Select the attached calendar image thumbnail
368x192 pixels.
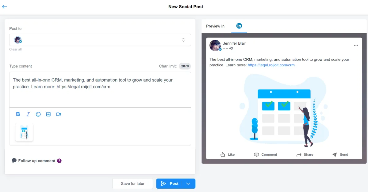[24, 132]
